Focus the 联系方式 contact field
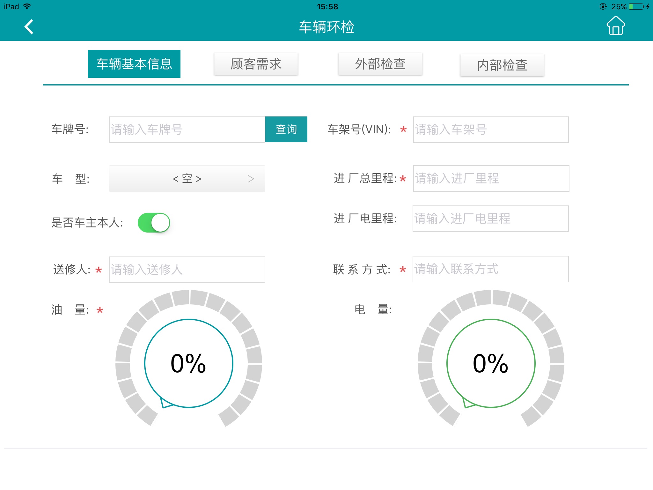This screenshot has height=490, width=653. tap(491, 269)
